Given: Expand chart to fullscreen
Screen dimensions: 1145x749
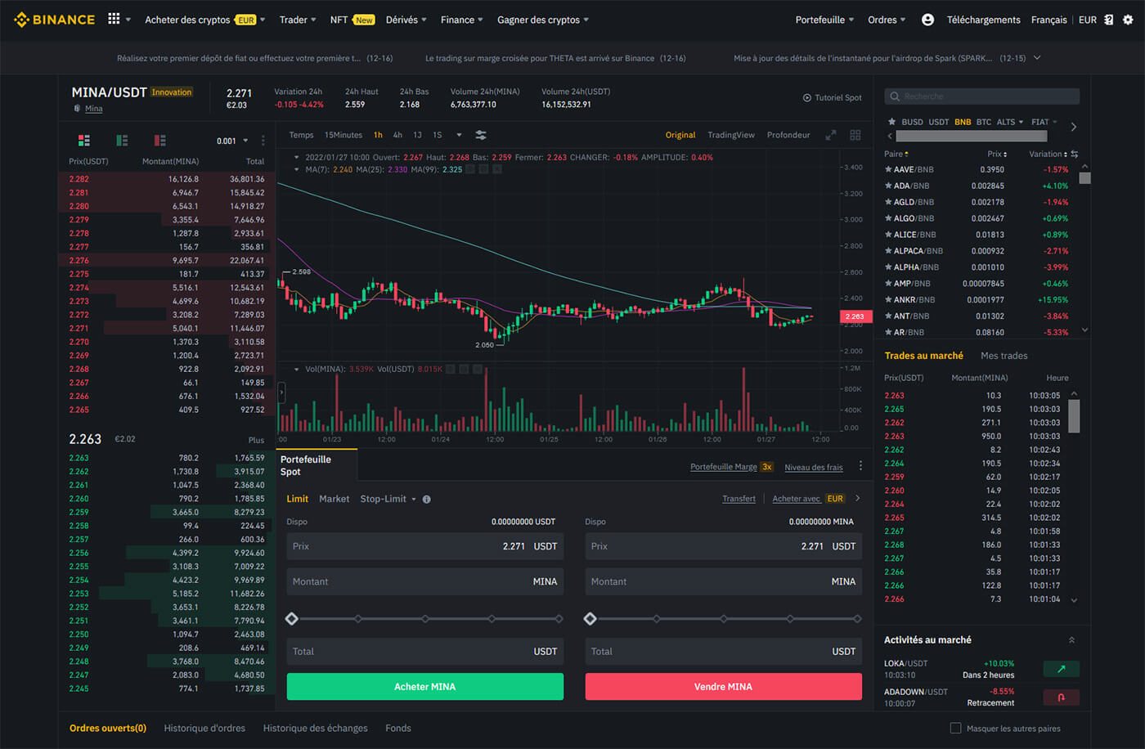Looking at the screenshot, I should tap(830, 135).
